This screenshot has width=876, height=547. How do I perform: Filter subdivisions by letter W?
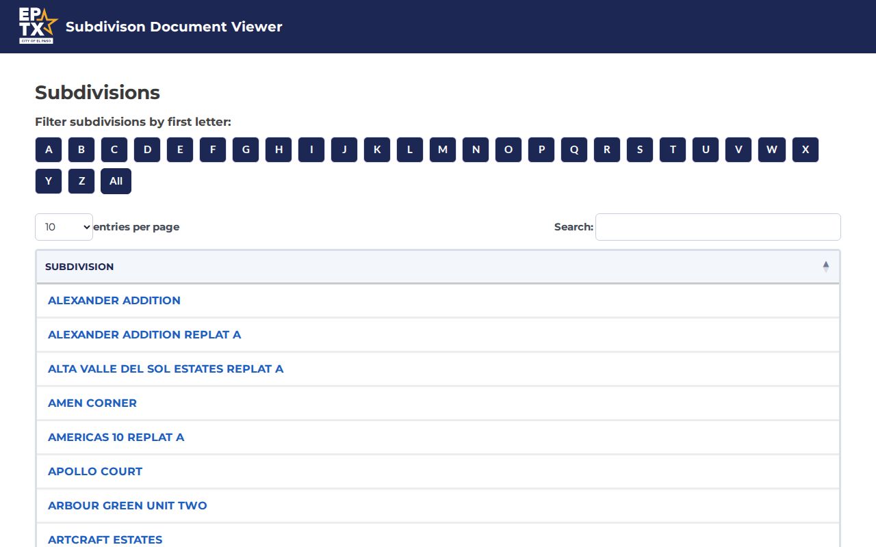[772, 150]
